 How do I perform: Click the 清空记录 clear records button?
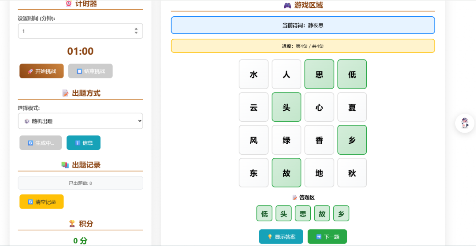click(41, 201)
